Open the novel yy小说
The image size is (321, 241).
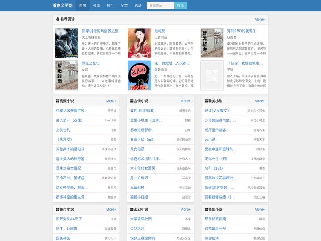tap(210, 140)
